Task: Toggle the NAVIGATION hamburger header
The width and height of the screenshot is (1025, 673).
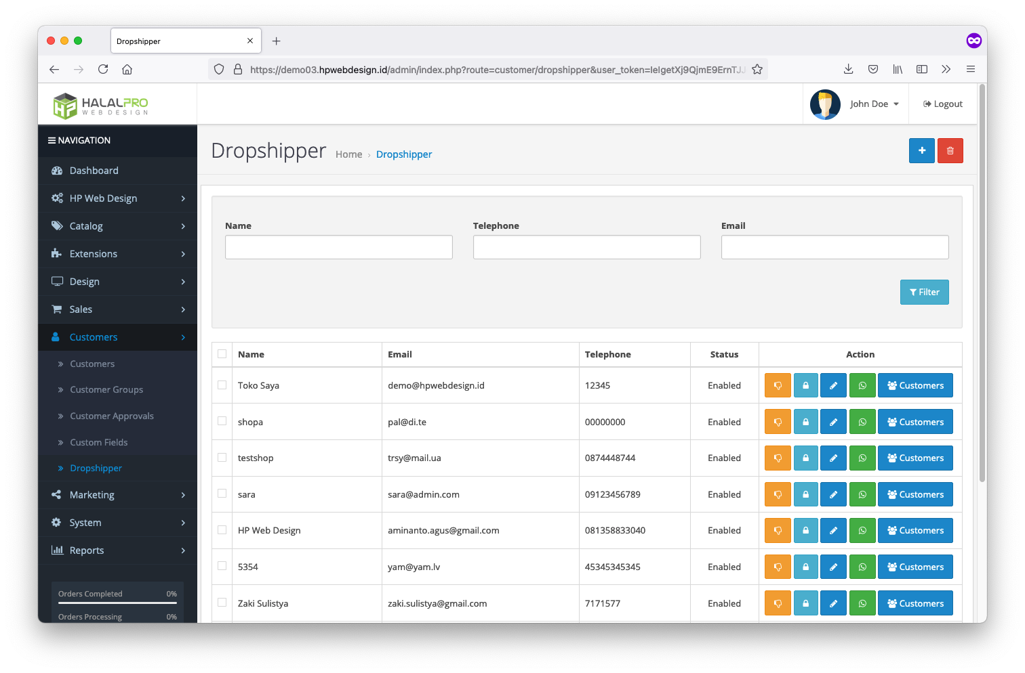Action: point(79,141)
